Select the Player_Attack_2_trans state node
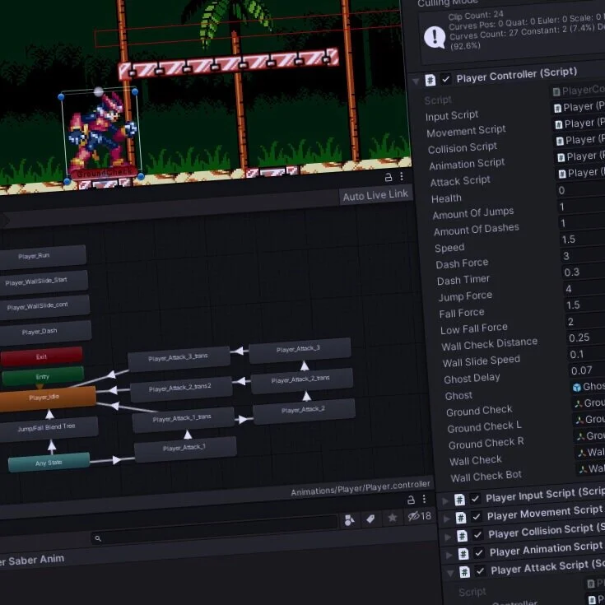 tap(302, 380)
